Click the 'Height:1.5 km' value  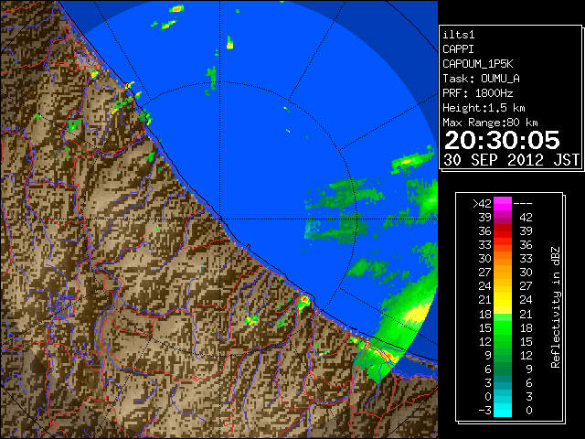tap(484, 108)
